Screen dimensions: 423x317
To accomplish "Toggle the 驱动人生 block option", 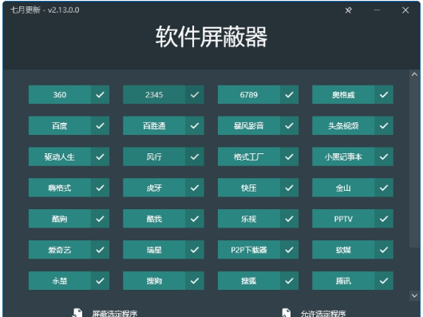I will coord(69,157).
